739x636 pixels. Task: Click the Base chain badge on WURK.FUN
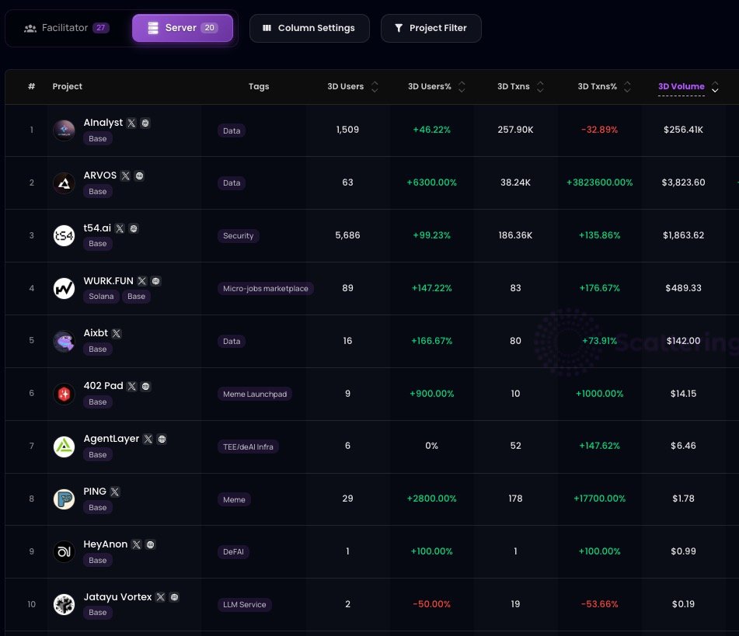point(136,297)
